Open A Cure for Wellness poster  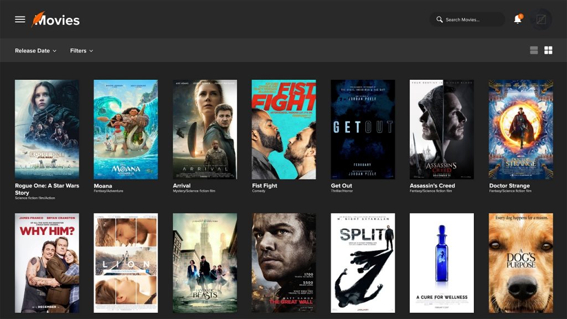click(441, 263)
